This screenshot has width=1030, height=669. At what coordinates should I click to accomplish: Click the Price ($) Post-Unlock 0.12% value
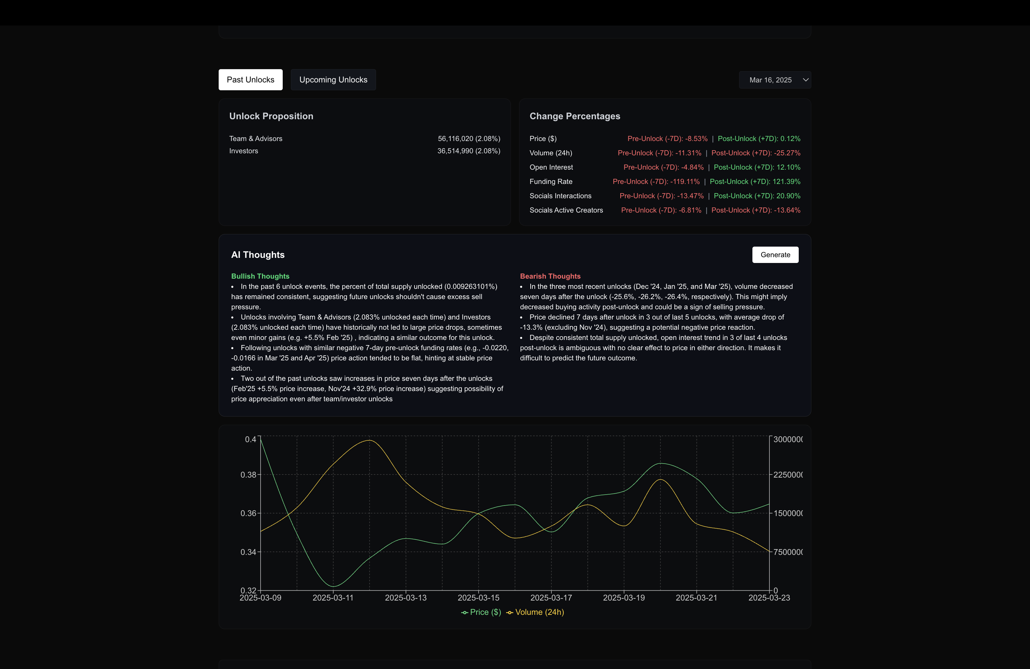point(759,139)
